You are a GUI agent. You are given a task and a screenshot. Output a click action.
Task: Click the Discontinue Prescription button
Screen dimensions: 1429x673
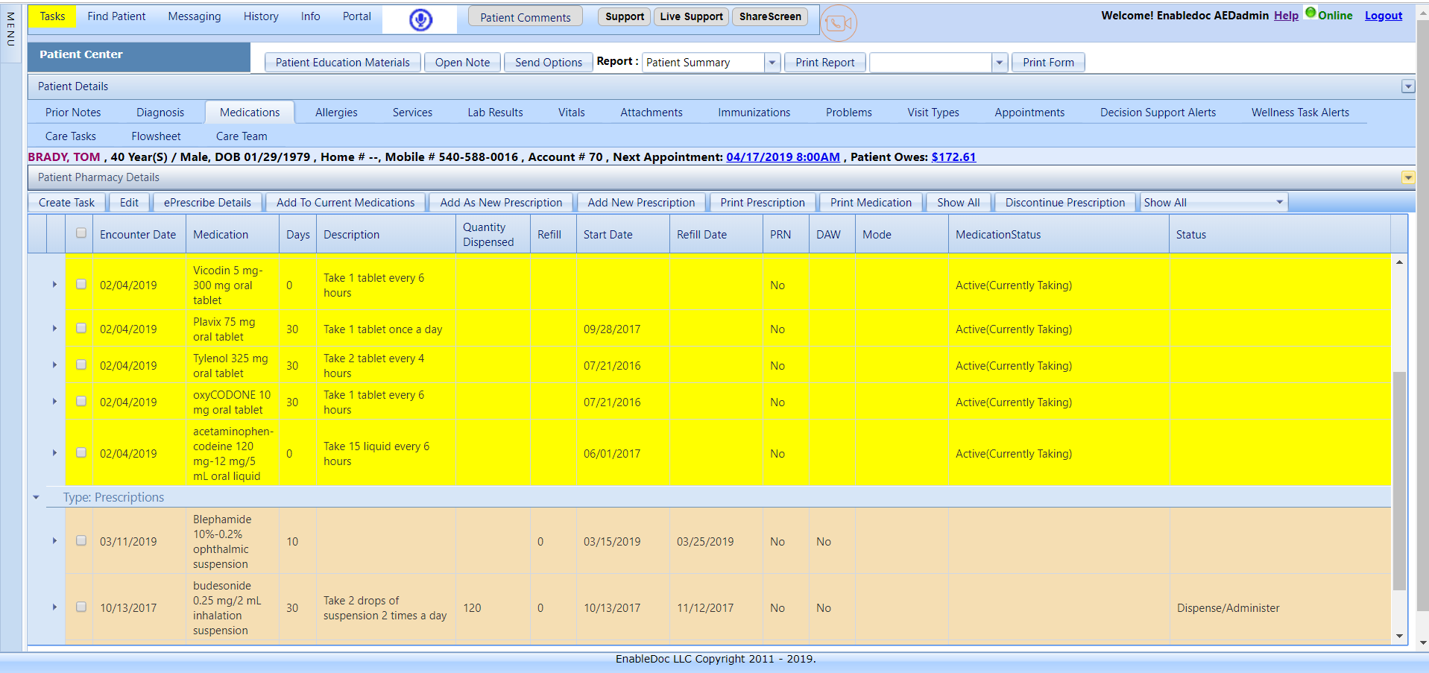[x=1065, y=203]
